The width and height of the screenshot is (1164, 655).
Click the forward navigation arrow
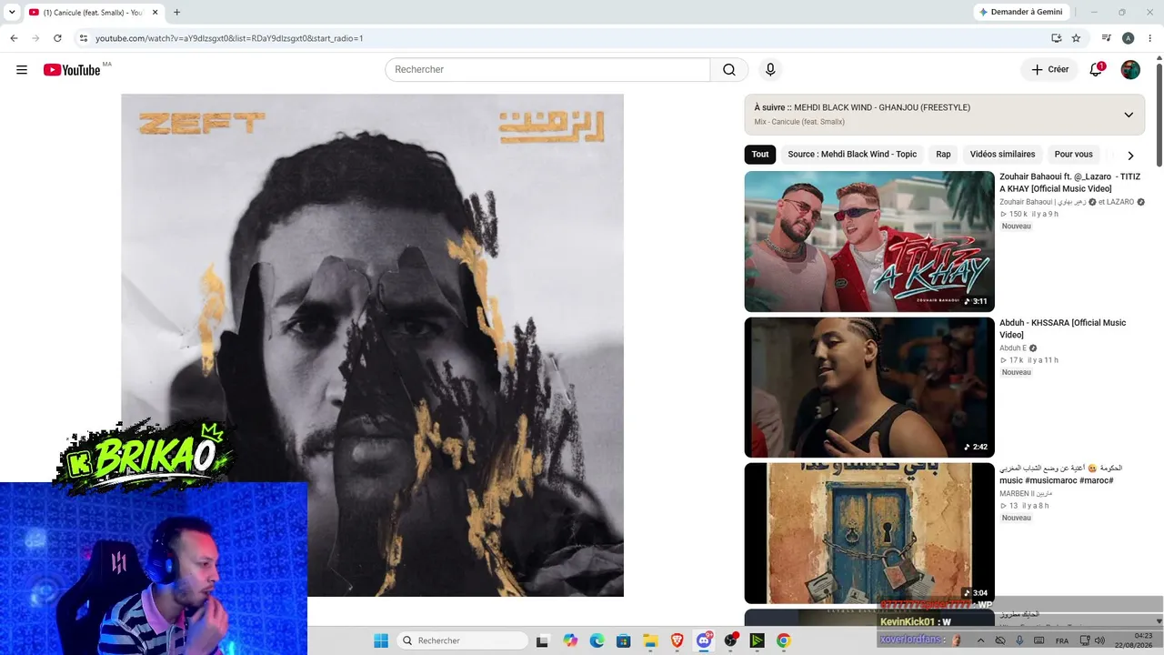click(35, 38)
